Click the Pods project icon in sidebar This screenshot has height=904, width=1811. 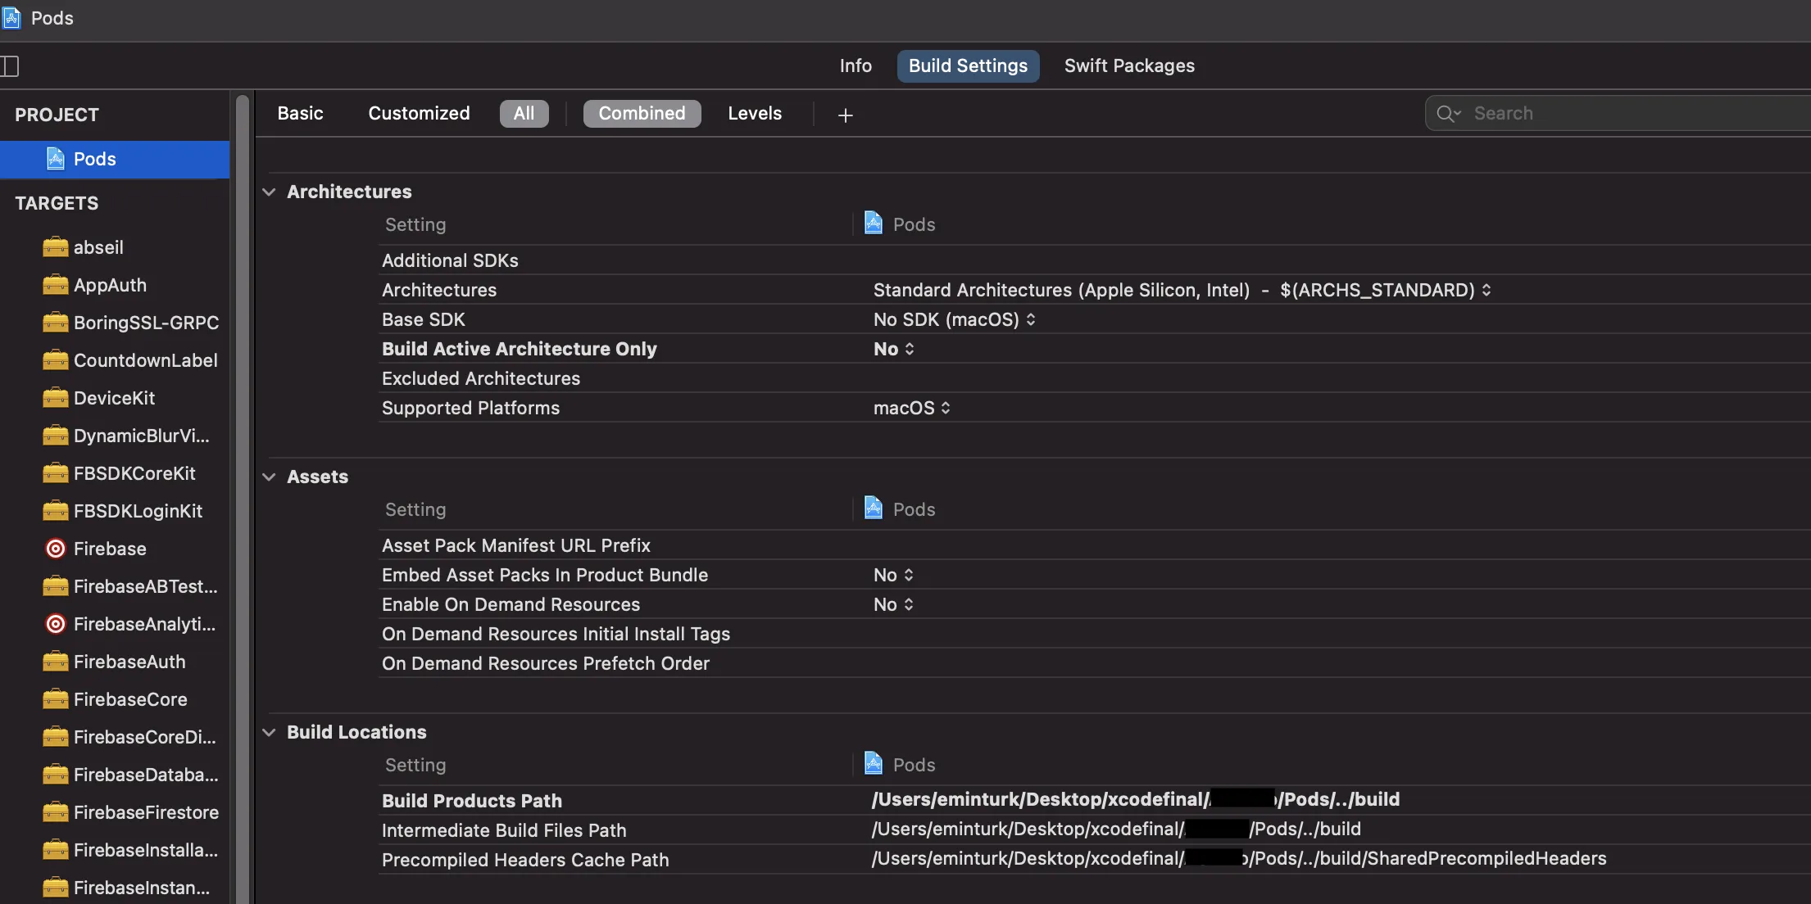click(55, 159)
